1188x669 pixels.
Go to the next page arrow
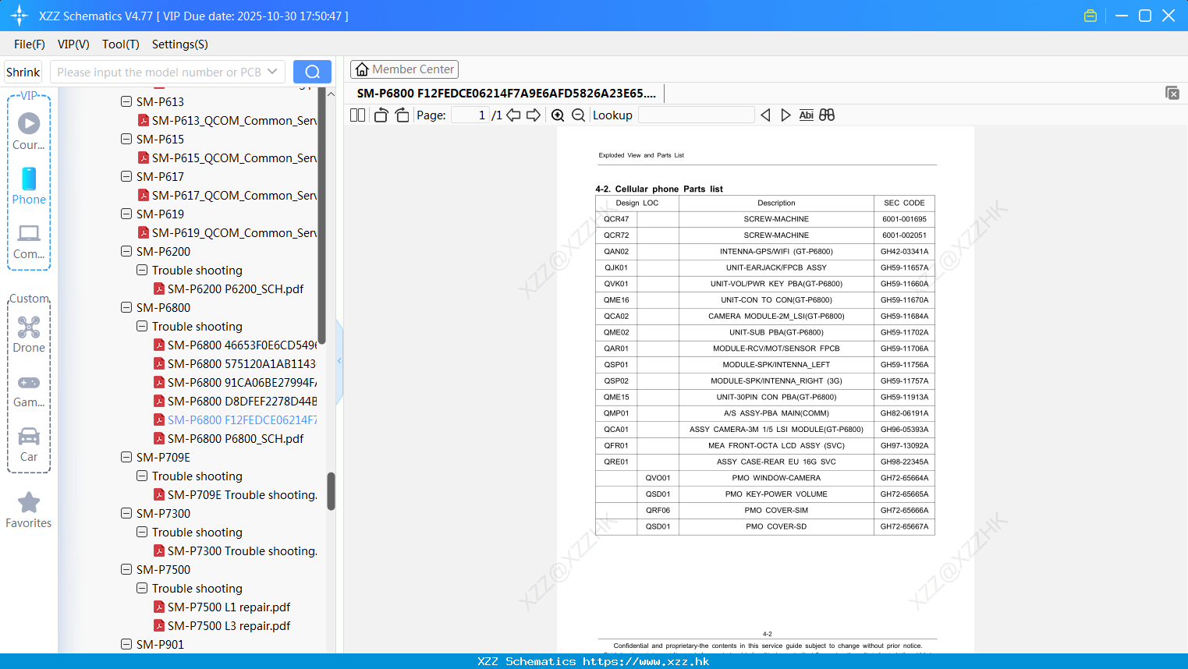[x=534, y=115]
